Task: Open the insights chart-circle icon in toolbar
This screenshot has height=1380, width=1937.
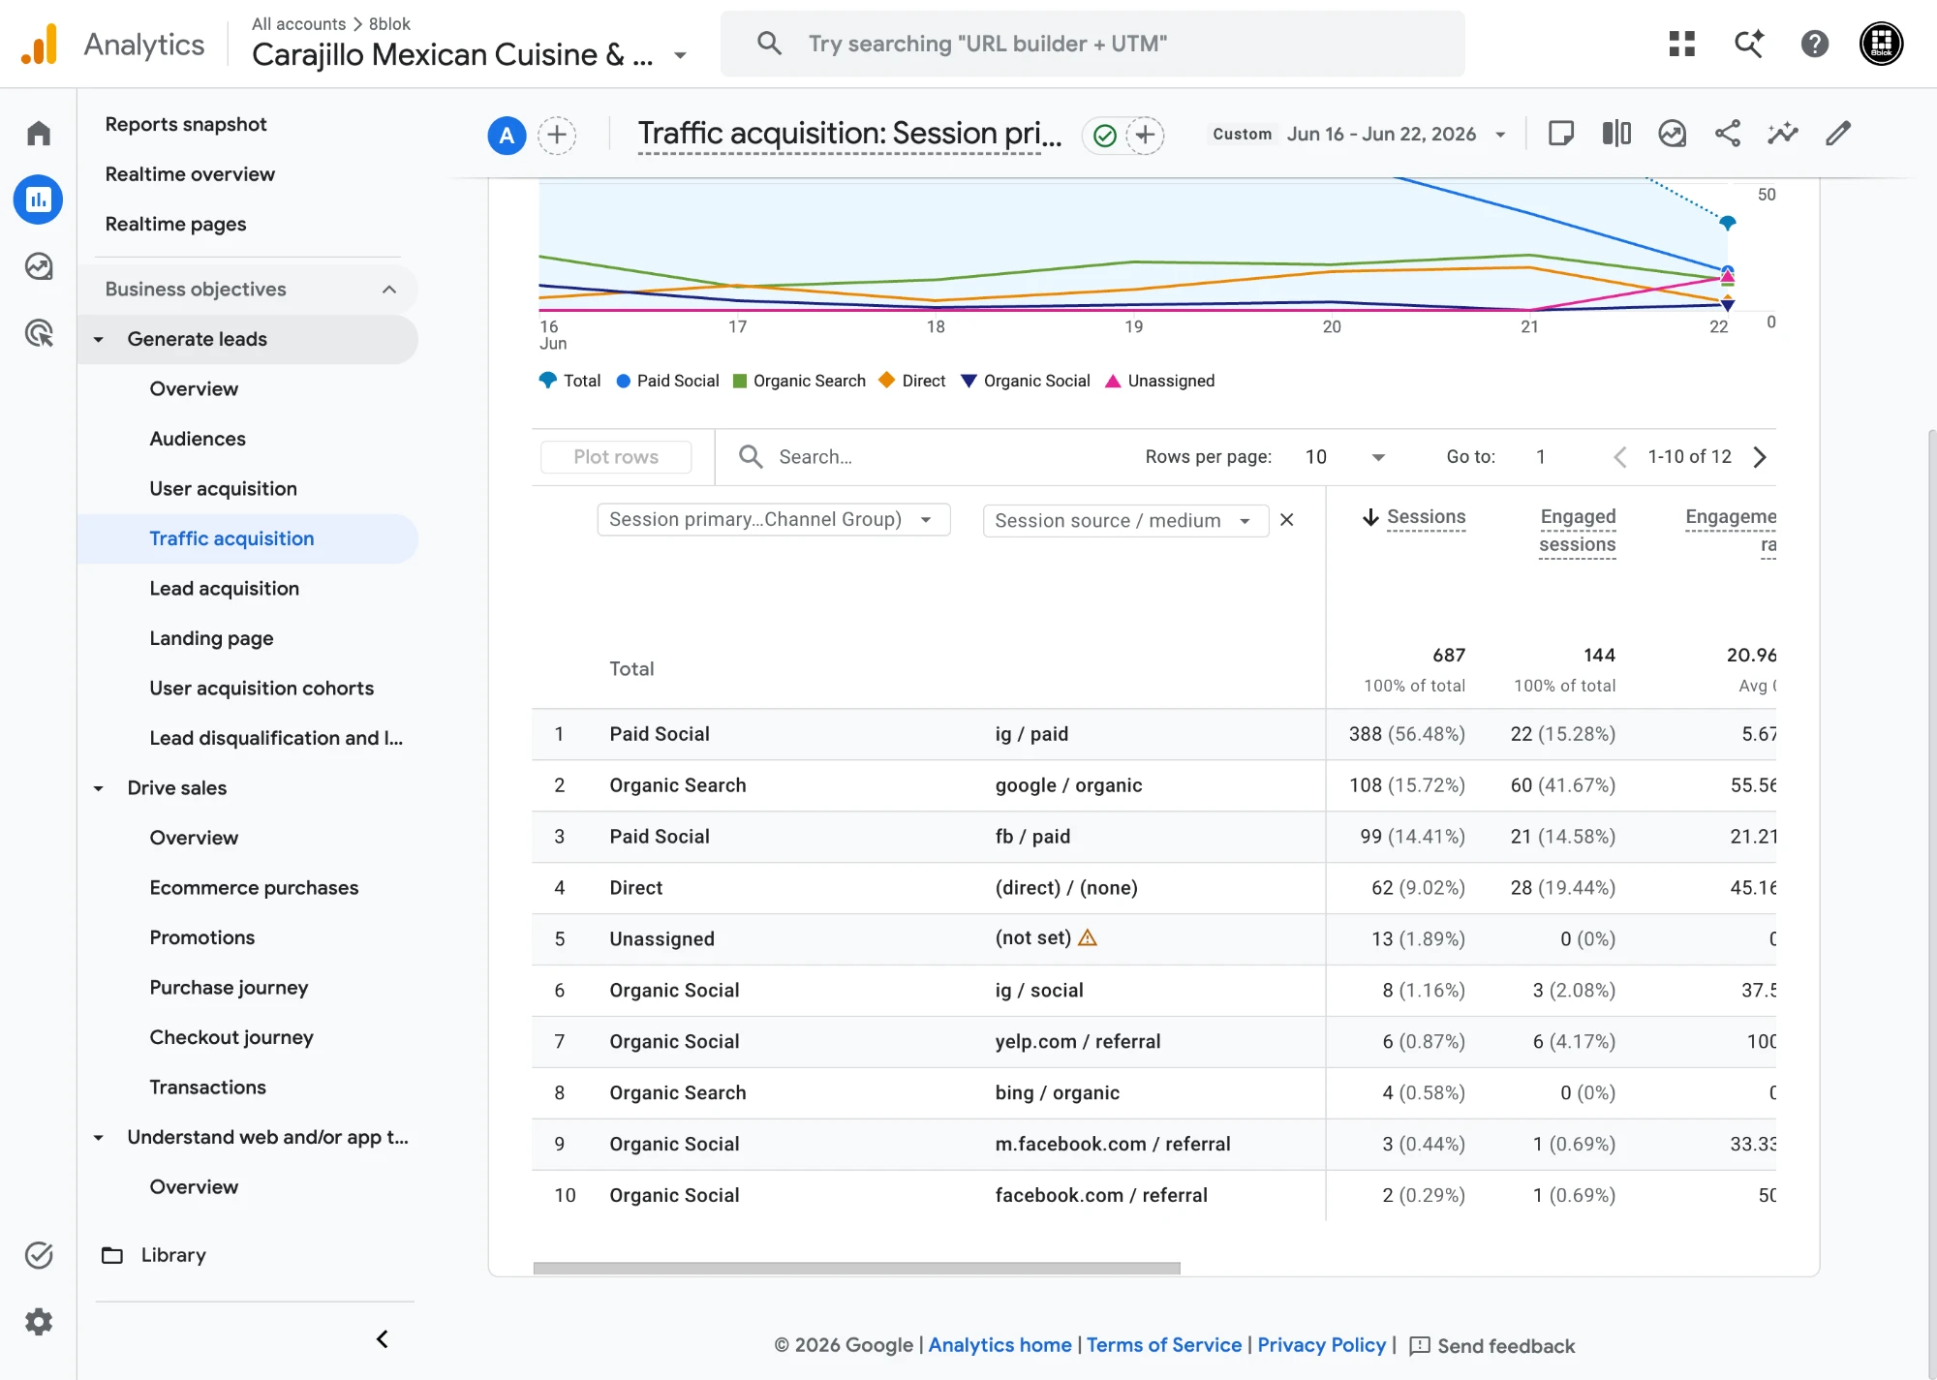Action: pyautogui.click(x=1672, y=133)
